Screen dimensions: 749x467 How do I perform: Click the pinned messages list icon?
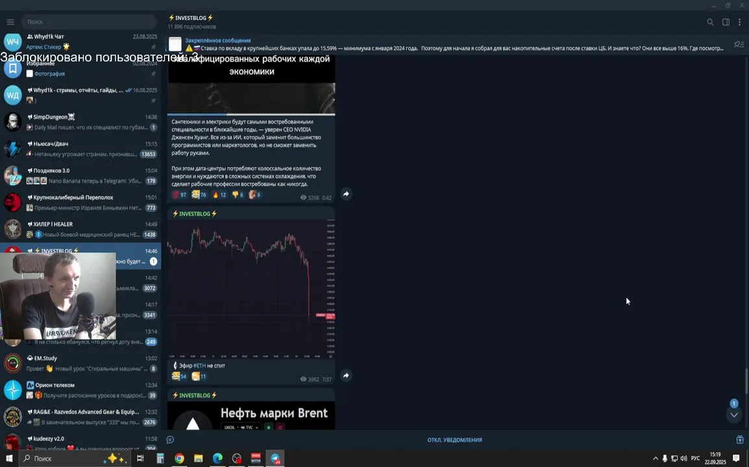pos(739,44)
